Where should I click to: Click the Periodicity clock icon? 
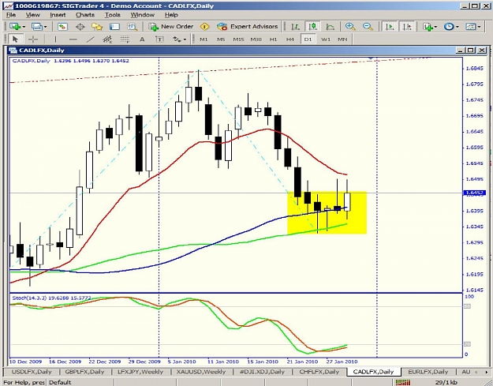(449, 27)
